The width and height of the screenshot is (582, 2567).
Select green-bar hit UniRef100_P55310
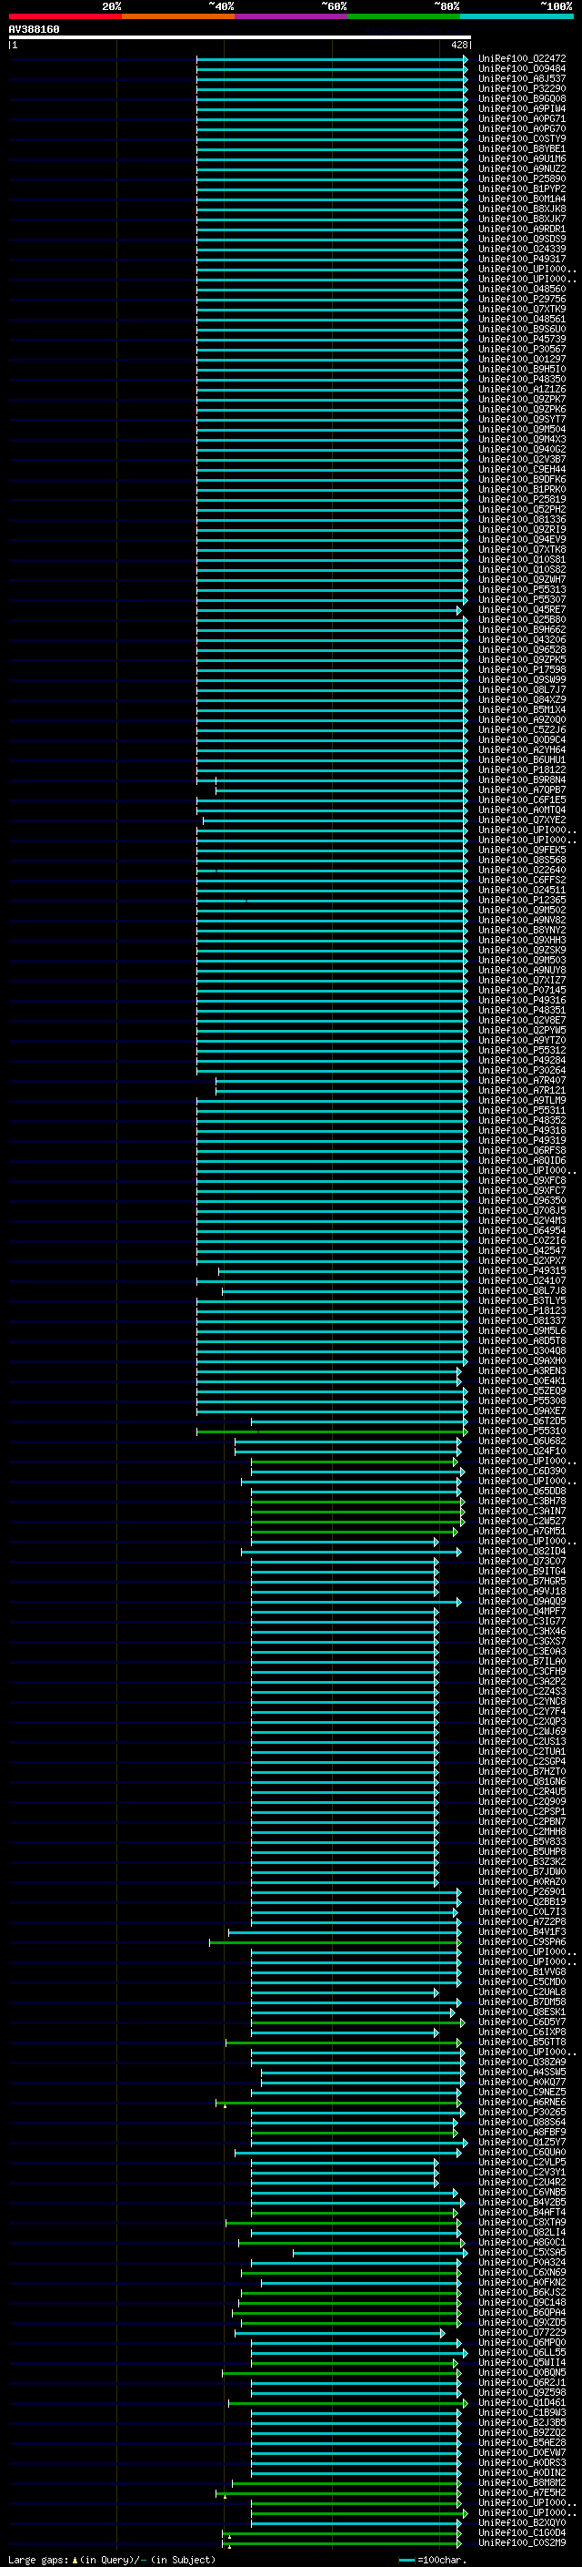(522, 1430)
